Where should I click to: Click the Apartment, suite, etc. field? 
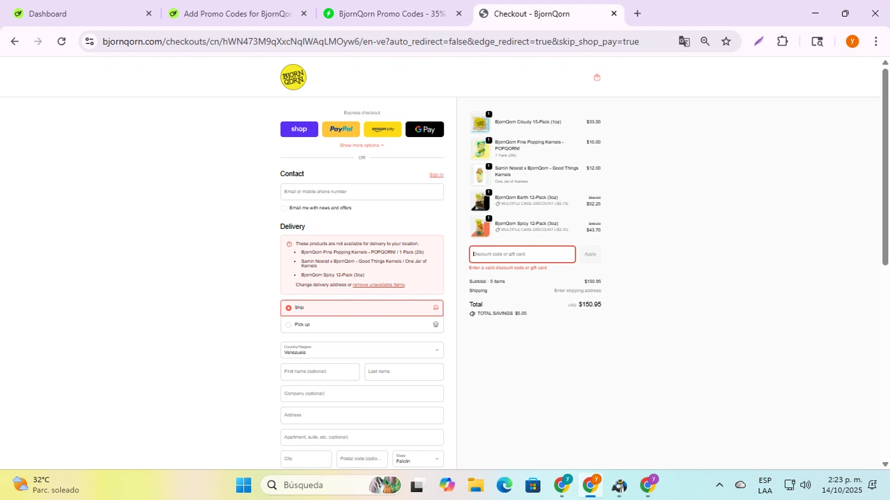pos(362,437)
